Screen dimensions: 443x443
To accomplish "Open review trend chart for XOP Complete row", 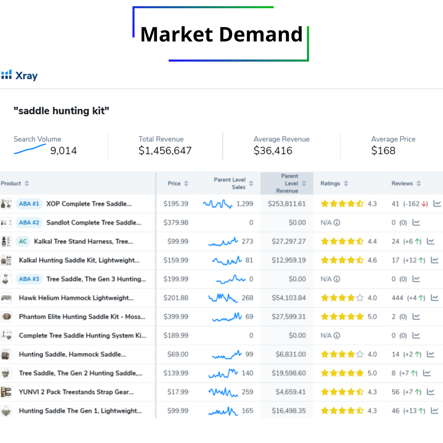I will 437,204.
